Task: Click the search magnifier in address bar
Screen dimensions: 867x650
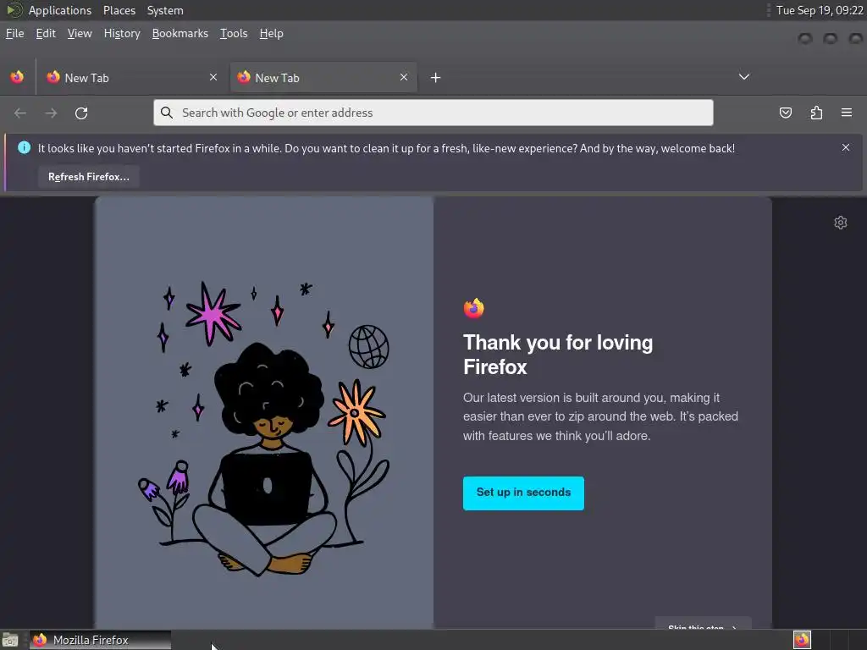Action: [x=167, y=113]
